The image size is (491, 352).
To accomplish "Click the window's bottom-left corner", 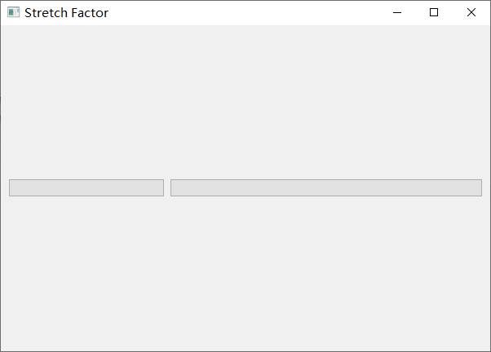I will [2, 350].
